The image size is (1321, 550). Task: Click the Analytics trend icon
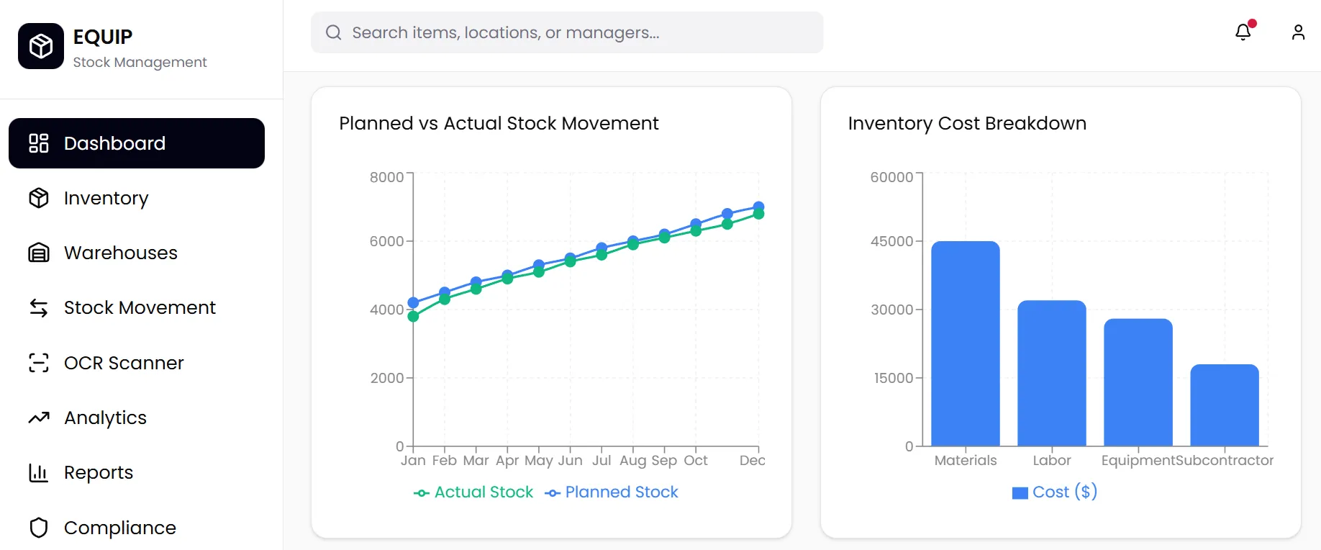pyautogui.click(x=39, y=418)
